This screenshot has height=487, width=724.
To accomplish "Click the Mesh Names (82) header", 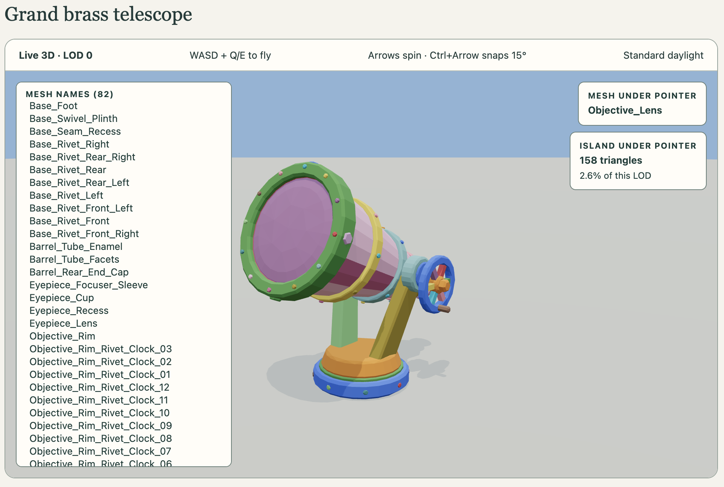I will point(70,94).
